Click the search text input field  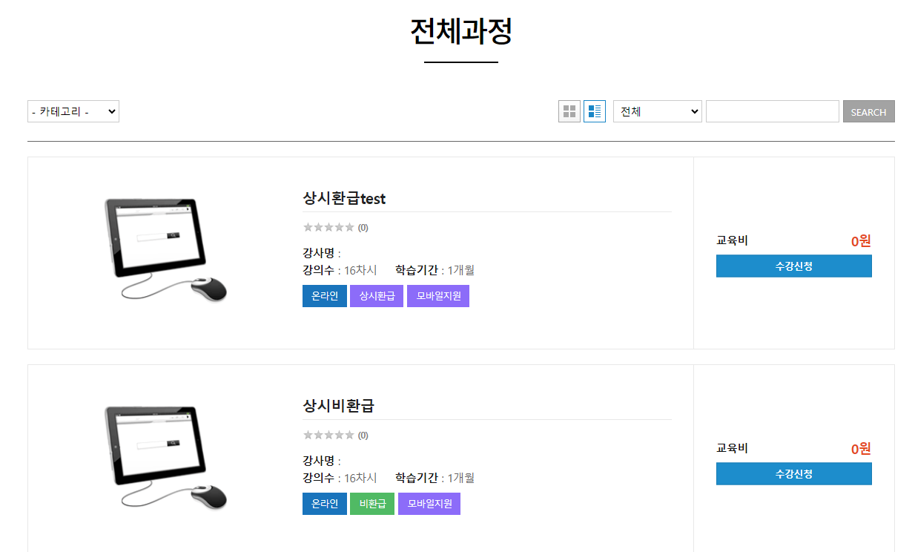click(x=772, y=111)
